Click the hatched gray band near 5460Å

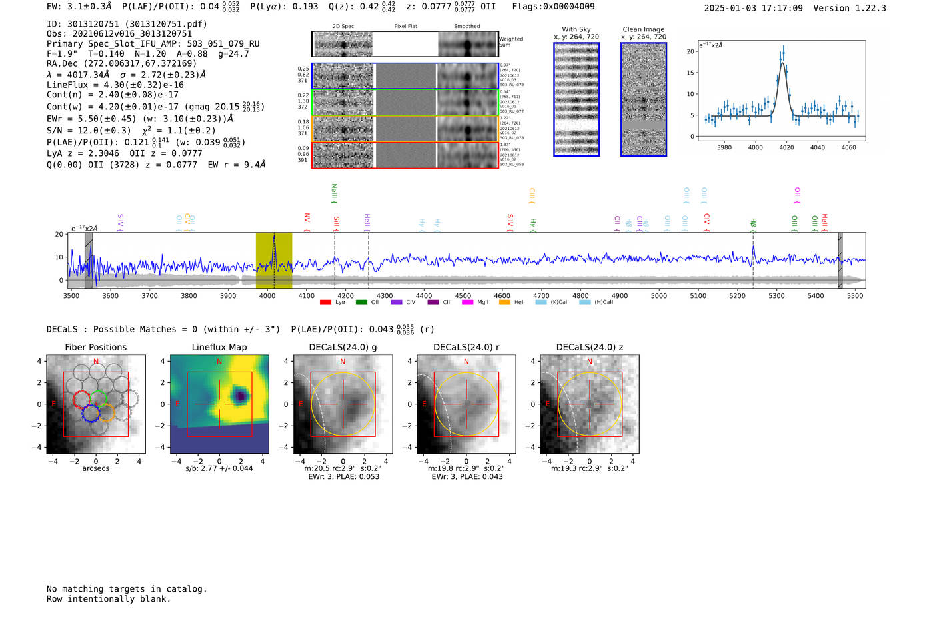pos(840,260)
